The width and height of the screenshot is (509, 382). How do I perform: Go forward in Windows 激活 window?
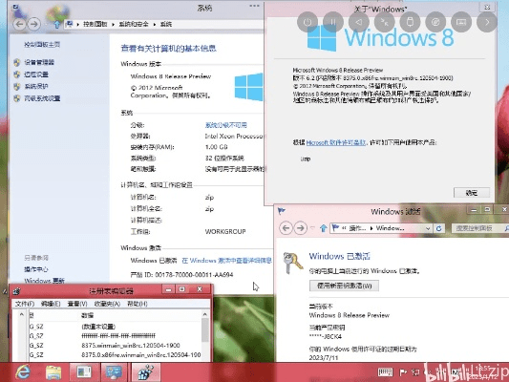pyautogui.click(x=300, y=228)
